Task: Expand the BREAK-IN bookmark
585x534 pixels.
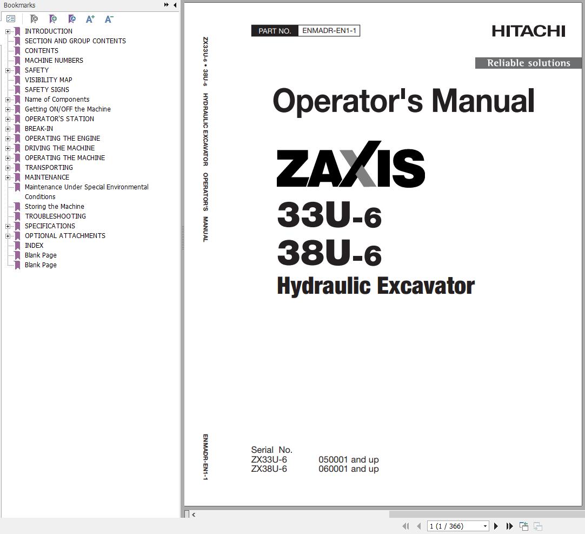Action: 8,129
